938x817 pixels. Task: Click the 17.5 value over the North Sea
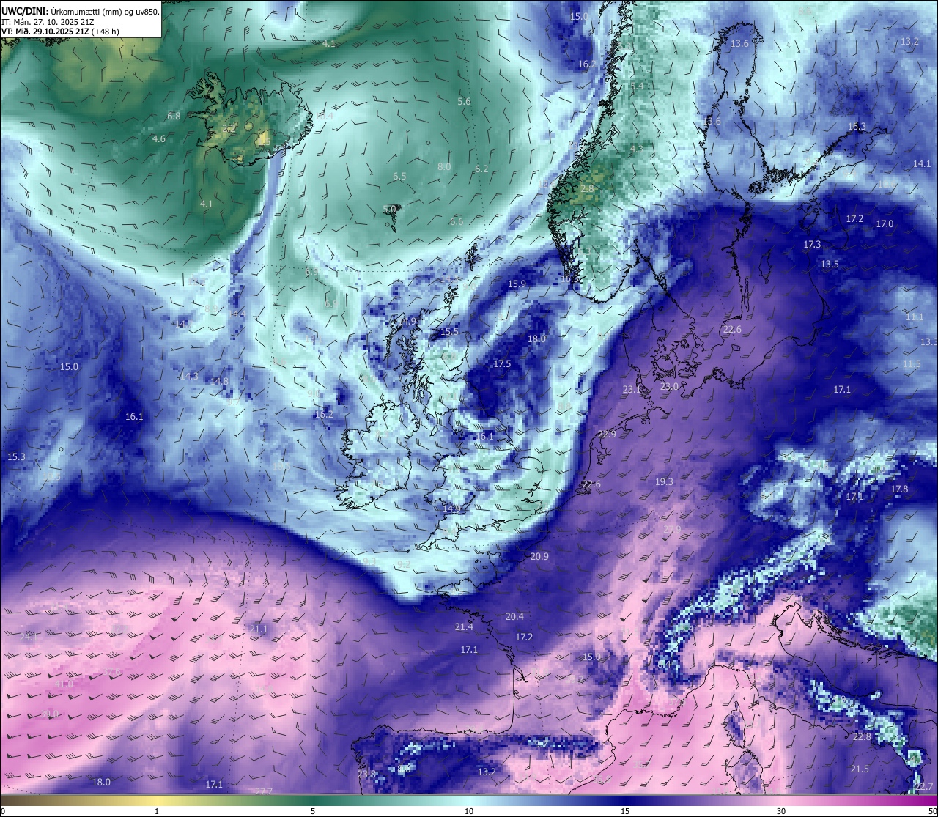point(502,363)
